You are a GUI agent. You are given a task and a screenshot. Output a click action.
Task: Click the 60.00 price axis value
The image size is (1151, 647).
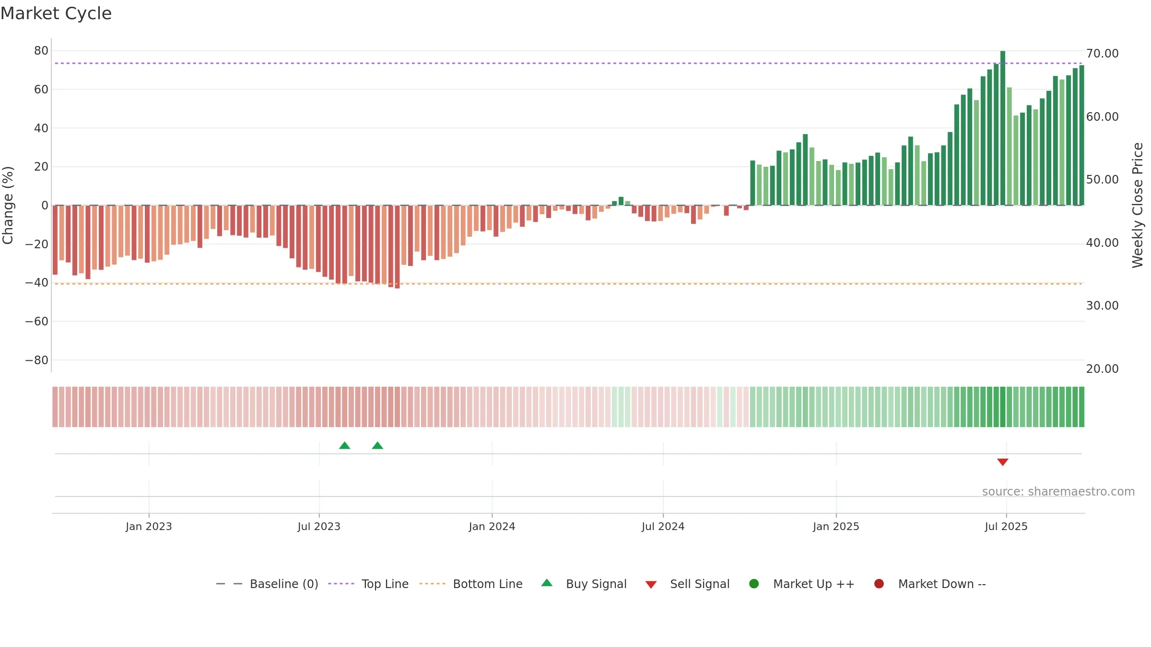(1102, 116)
